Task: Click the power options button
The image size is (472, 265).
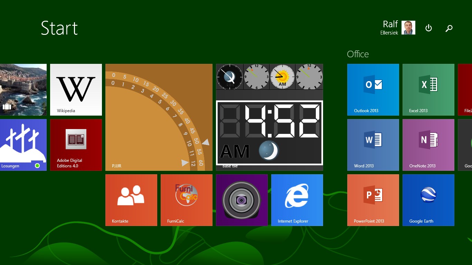Action: coord(428,28)
